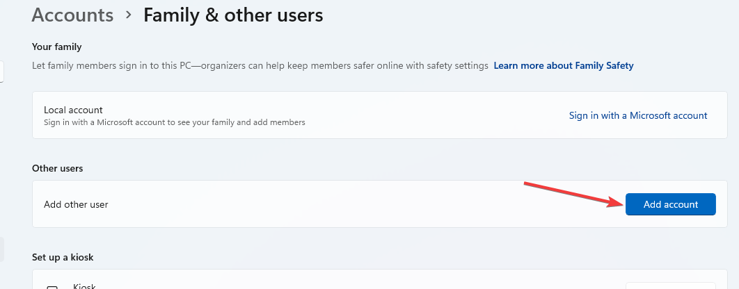Screen dimensions: 739x289
Task: Click the Other users section heading
Action: (56, 169)
